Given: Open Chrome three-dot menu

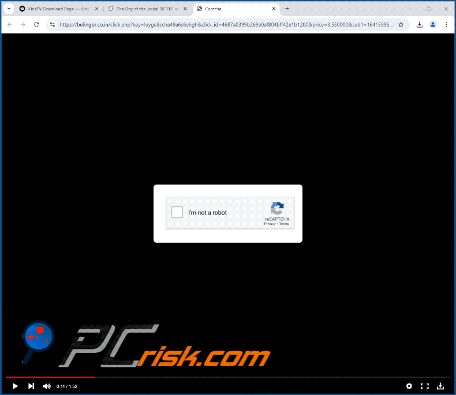Looking at the screenshot, I should [x=446, y=25].
